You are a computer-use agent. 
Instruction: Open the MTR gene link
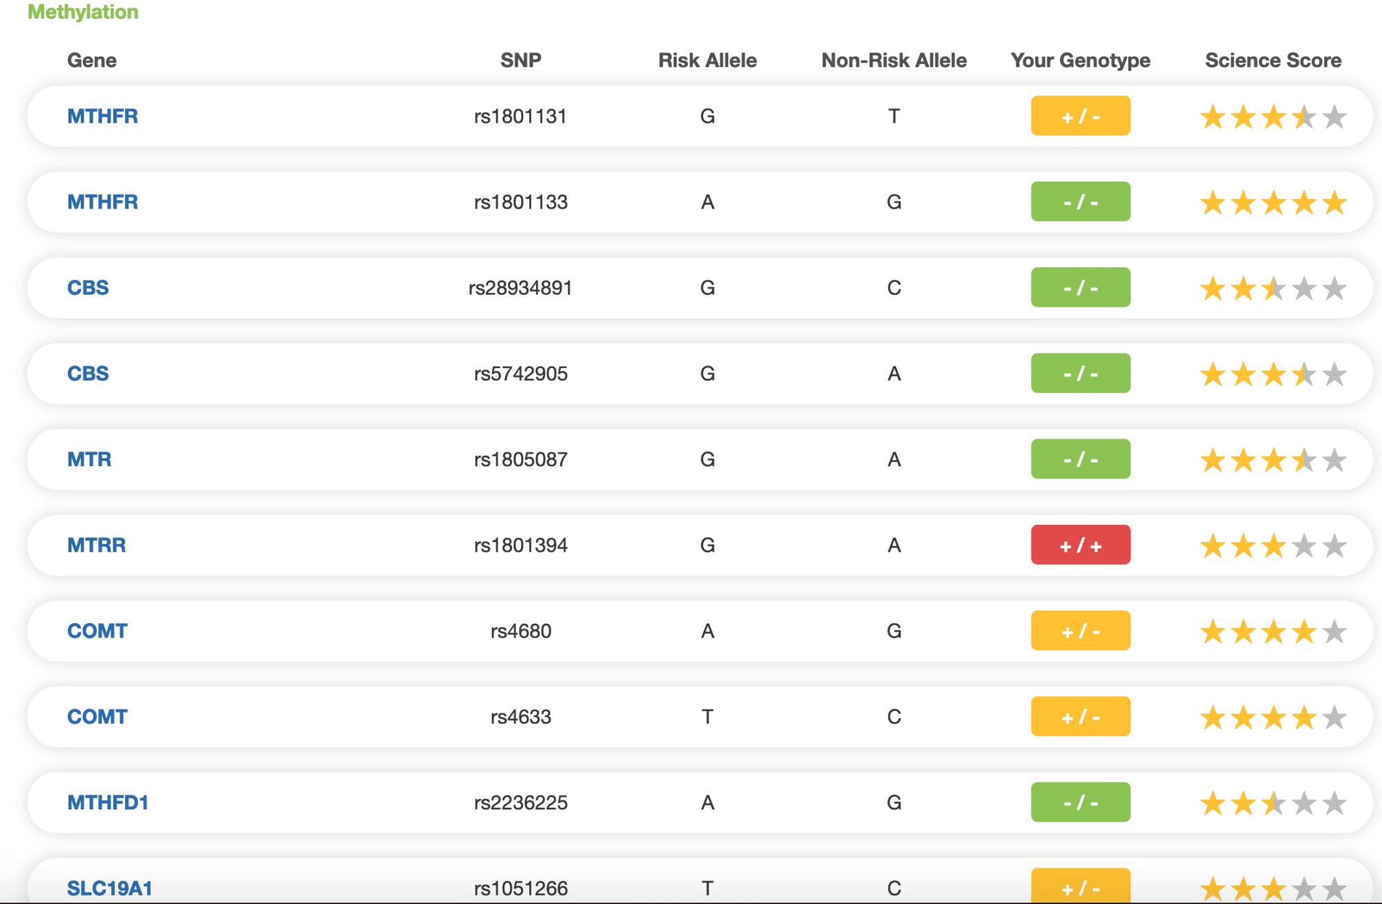coord(89,459)
